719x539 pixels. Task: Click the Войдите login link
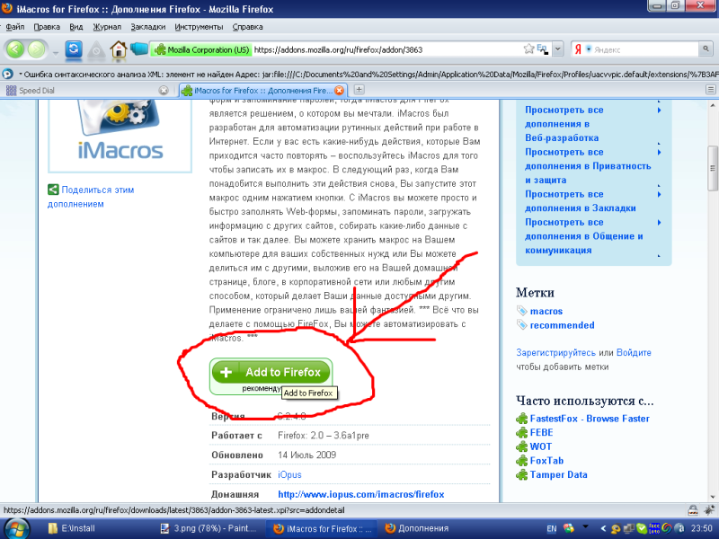(x=634, y=352)
